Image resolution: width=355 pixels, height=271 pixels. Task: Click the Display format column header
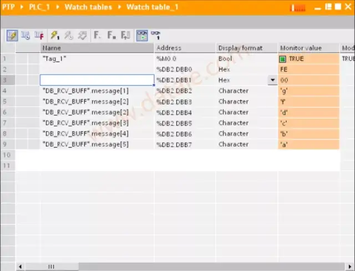[x=240, y=48]
